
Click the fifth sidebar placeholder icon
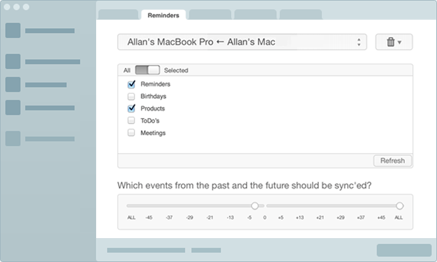(13, 139)
